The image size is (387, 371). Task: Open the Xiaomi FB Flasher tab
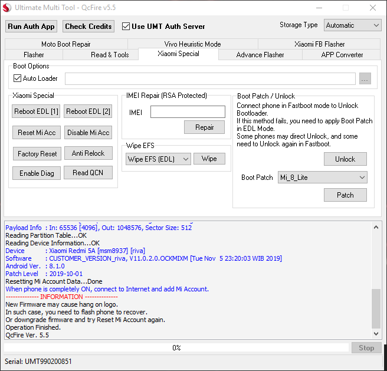coord(319,44)
